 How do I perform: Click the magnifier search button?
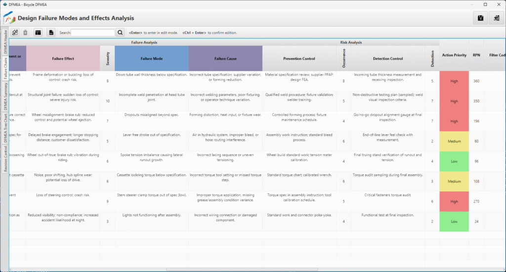coord(120,33)
